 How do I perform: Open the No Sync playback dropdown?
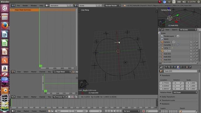point(131,111)
